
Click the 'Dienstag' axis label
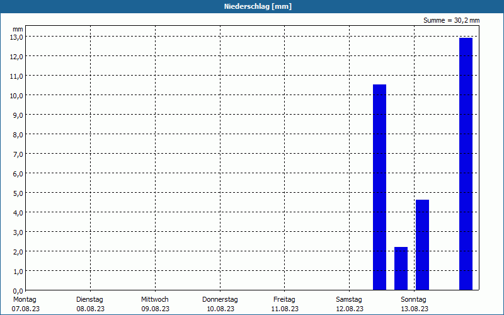pyautogui.click(x=89, y=299)
